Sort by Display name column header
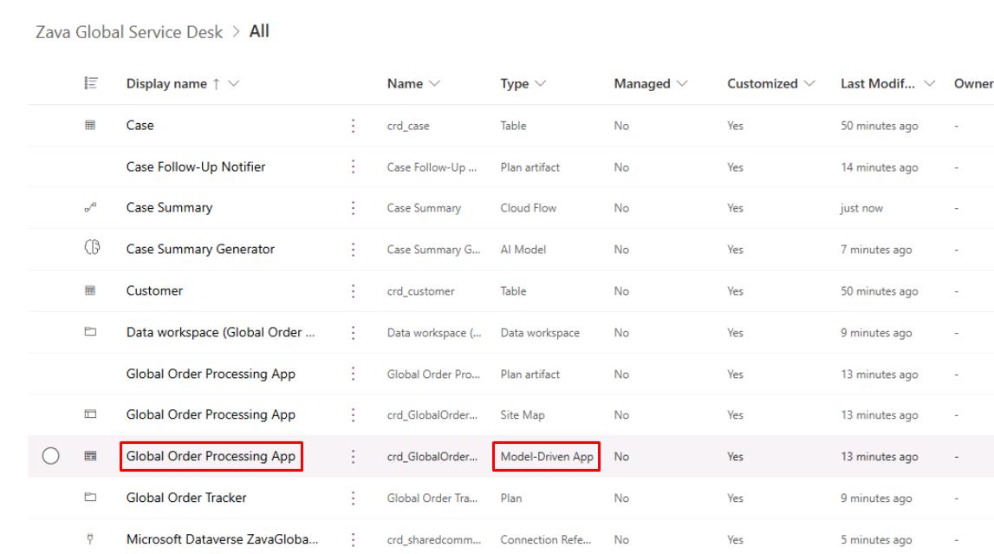This screenshot has width=994, height=554. pyautogui.click(x=166, y=84)
